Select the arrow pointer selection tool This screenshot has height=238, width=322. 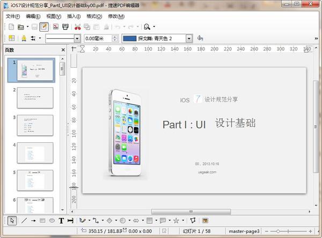tap(12, 221)
